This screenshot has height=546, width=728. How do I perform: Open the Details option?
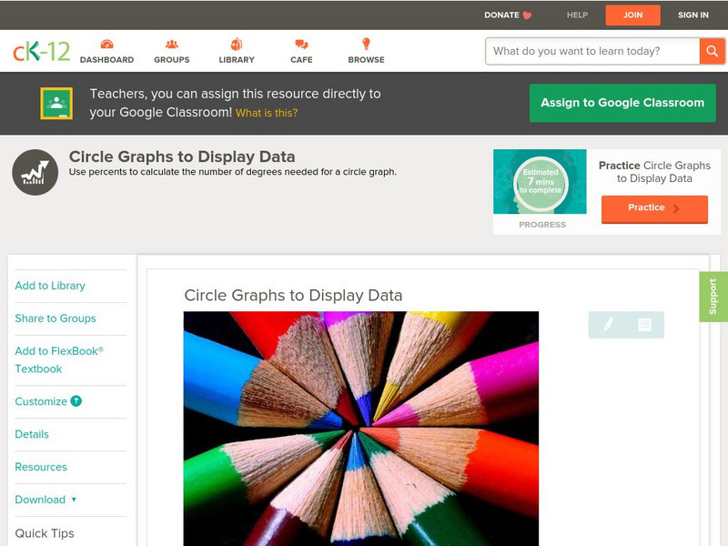pyautogui.click(x=32, y=434)
